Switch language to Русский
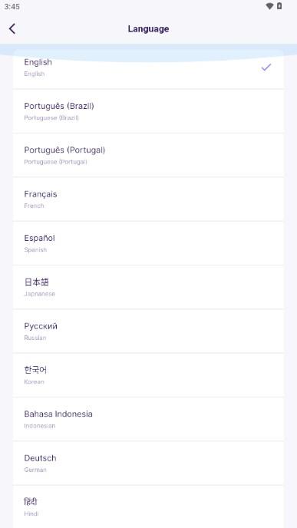This screenshot has height=528, width=297. [148, 332]
